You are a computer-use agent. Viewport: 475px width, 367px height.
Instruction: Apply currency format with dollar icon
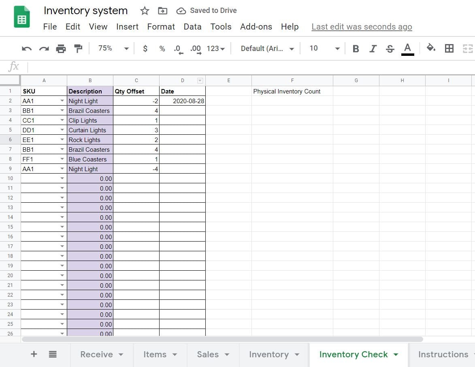click(145, 48)
